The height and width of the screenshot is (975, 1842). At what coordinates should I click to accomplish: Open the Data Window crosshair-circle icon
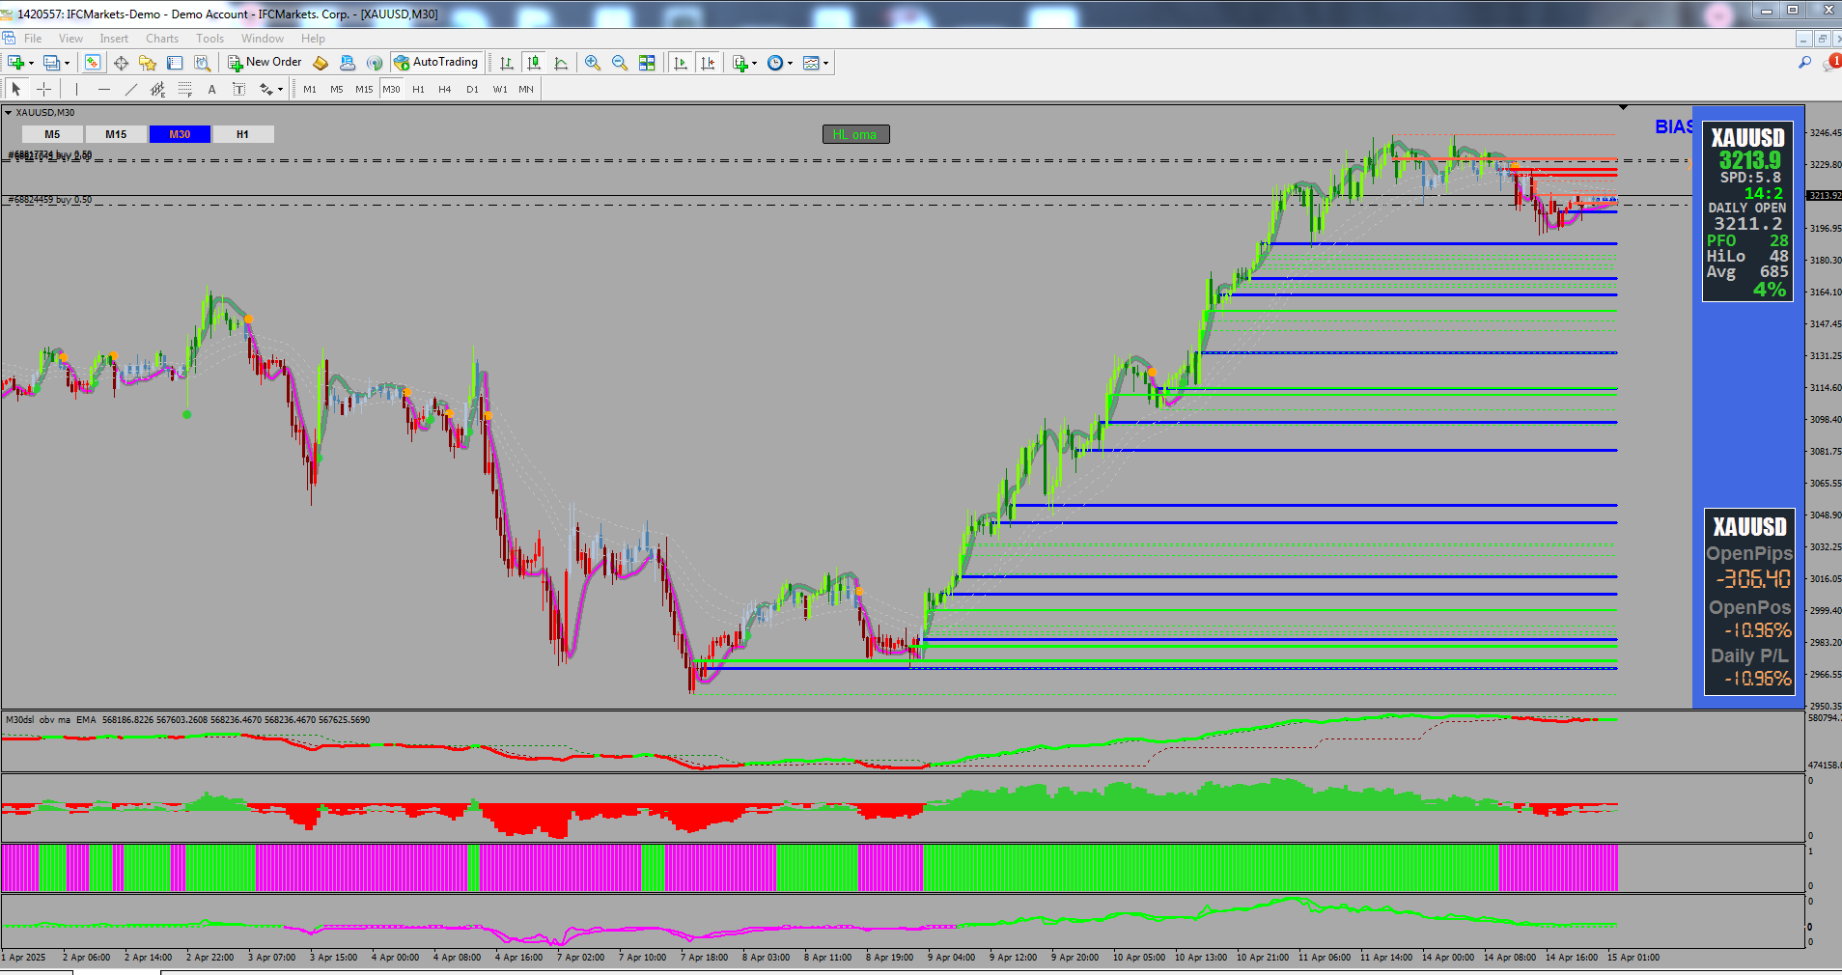pyautogui.click(x=121, y=63)
